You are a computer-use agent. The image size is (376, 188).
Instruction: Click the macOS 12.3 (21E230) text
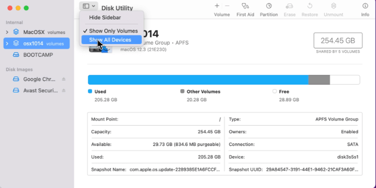[x=143, y=50]
